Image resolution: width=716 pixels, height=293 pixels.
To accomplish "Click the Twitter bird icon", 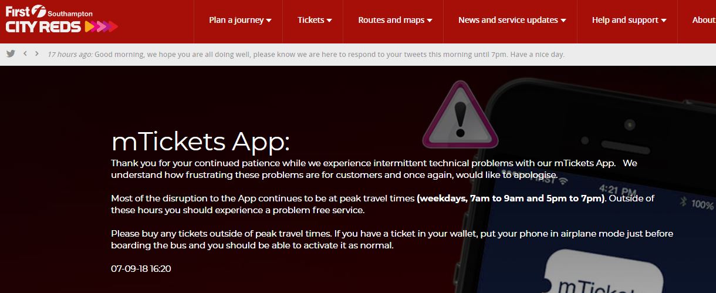I will click(11, 53).
